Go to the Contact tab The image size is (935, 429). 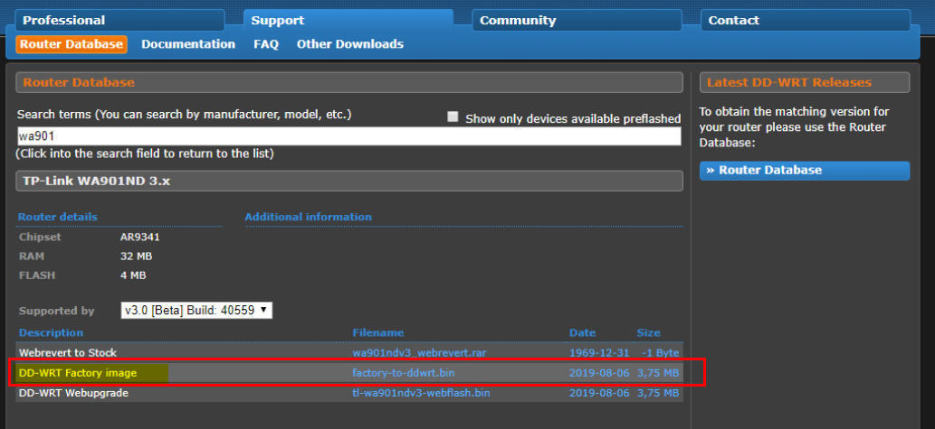point(805,20)
